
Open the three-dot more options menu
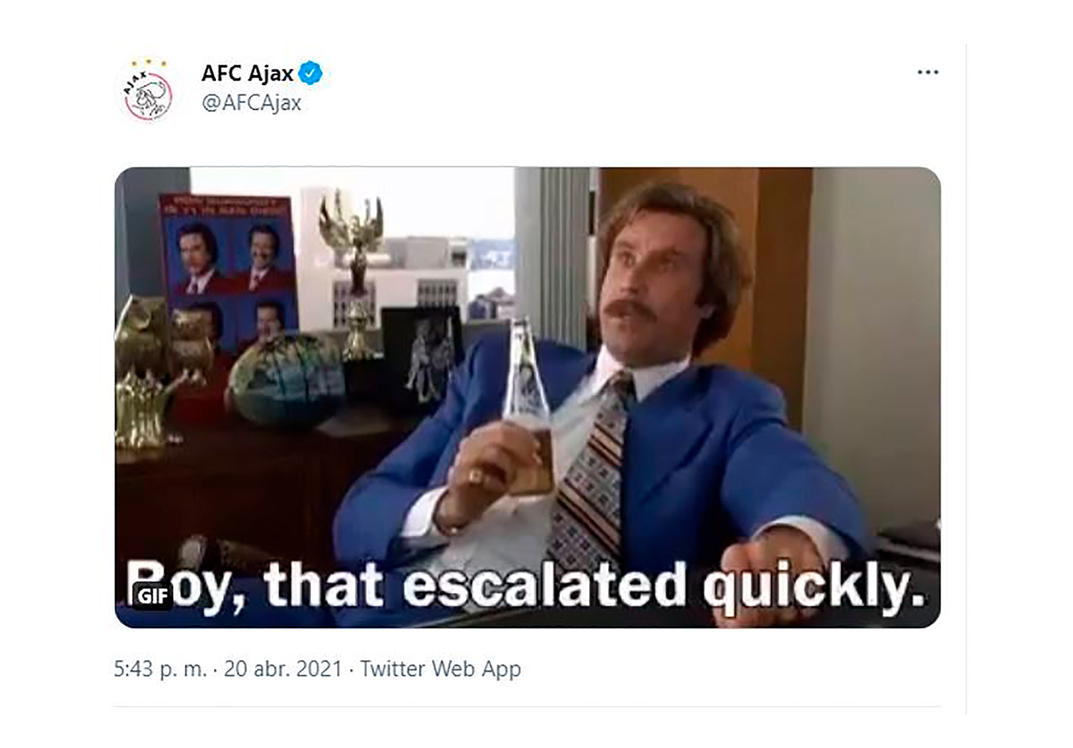[x=928, y=72]
